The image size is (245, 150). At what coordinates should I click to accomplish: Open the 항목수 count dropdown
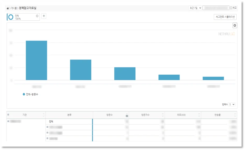click(232, 104)
